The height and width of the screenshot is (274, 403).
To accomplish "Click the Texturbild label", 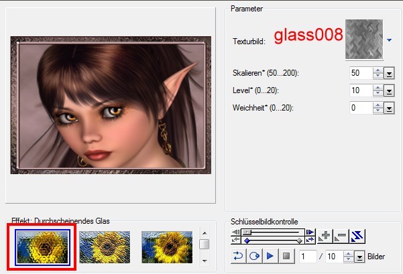I will coord(249,42).
